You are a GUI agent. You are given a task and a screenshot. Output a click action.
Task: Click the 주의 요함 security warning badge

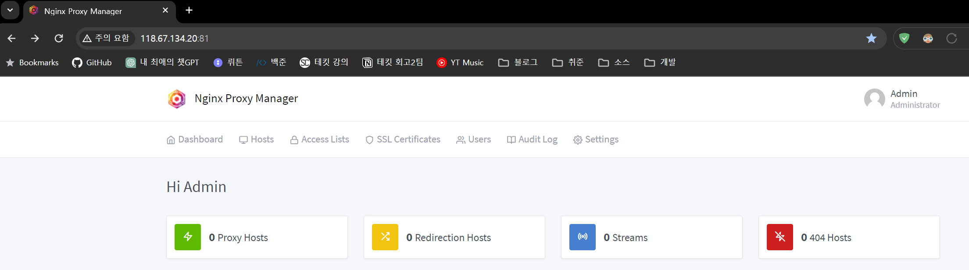pos(107,39)
